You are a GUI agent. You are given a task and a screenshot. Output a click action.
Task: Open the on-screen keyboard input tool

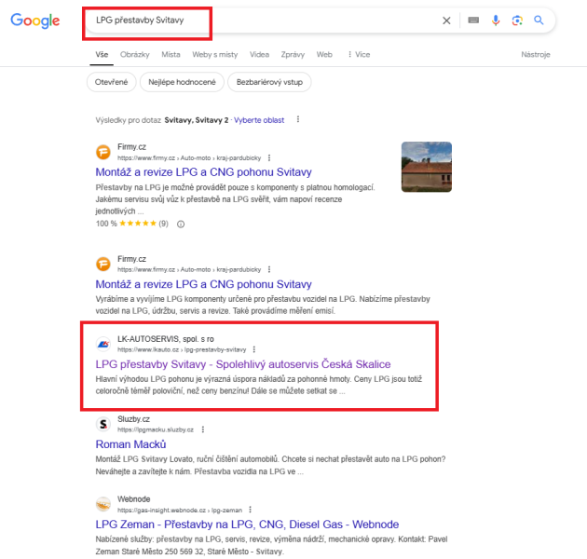tap(473, 20)
